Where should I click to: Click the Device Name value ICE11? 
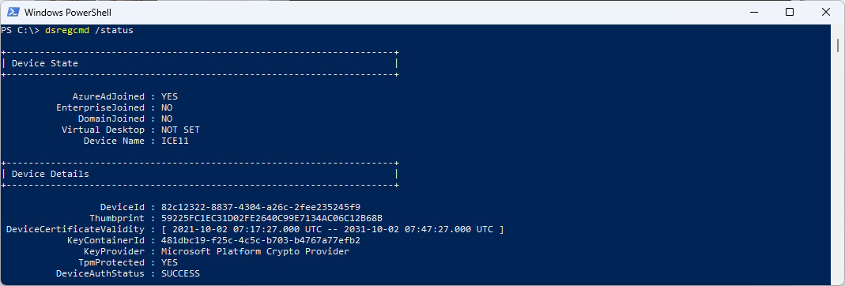175,141
